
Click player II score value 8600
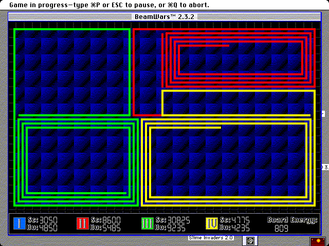[x=110, y=220]
